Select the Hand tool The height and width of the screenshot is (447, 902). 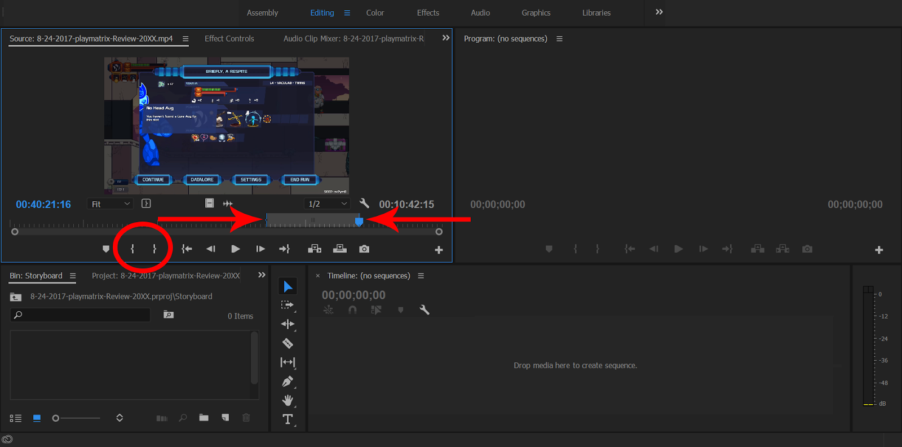pos(288,400)
